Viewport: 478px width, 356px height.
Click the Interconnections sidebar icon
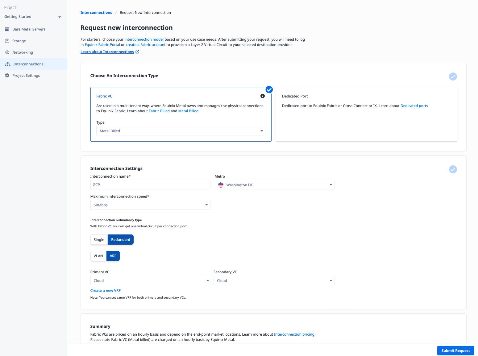pyautogui.click(x=8, y=64)
